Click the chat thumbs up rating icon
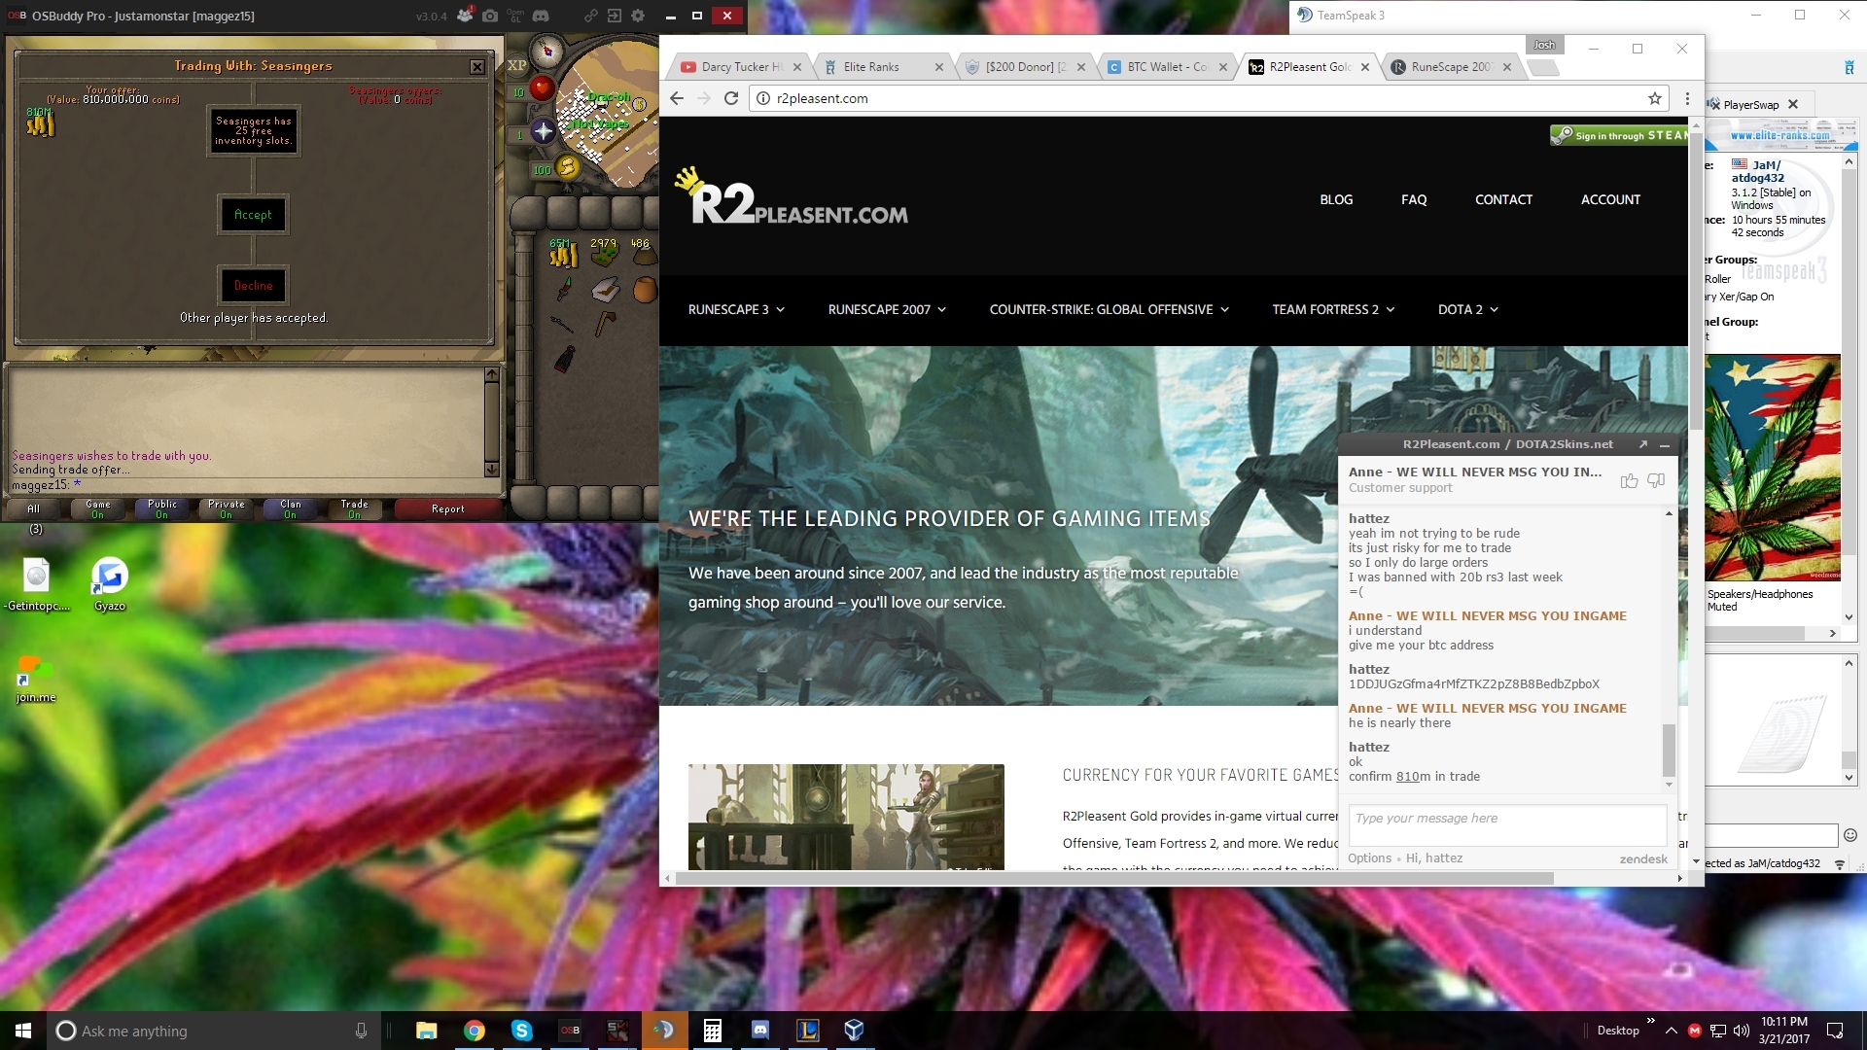 (x=1630, y=480)
